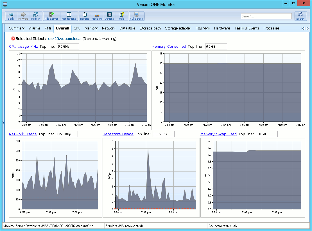This screenshot has width=312, height=231.
Task: Open the Datastore tab
Action: [128, 28]
